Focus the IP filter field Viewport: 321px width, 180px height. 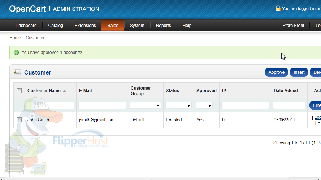click(x=245, y=105)
